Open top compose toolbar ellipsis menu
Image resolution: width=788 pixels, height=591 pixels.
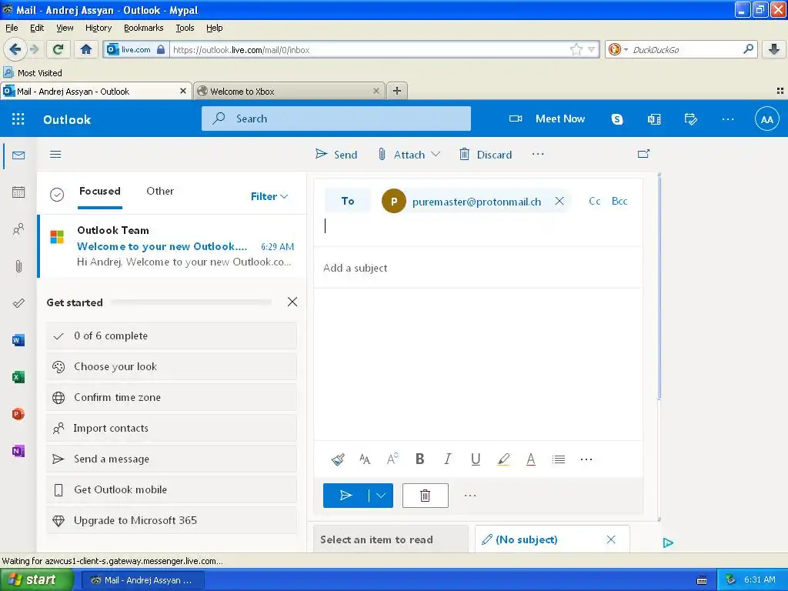tap(538, 154)
